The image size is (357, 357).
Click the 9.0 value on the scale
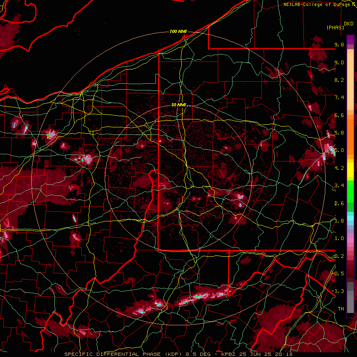click(339, 62)
